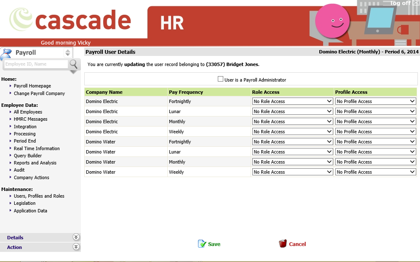Click the (33057) Bridget Jones record text
Image resolution: width=420 pixels, height=262 pixels.
coord(233,64)
